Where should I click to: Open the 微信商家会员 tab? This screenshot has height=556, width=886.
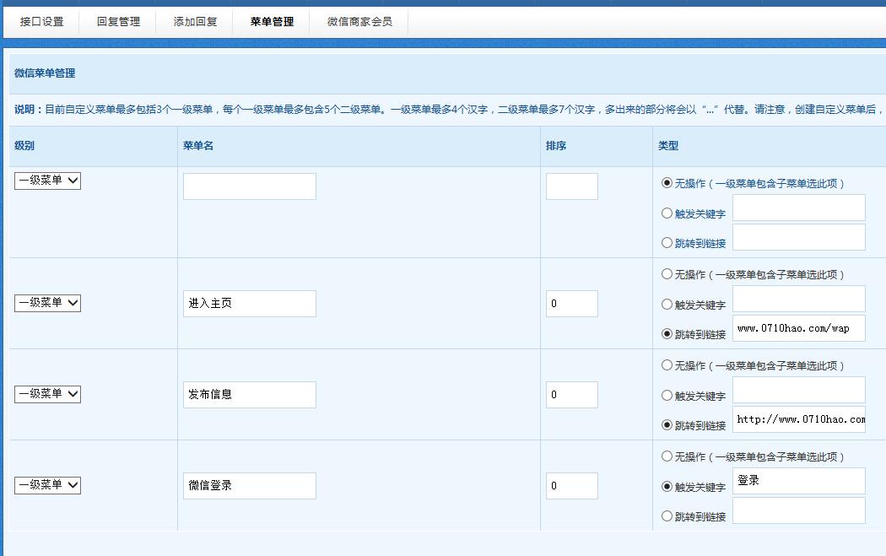point(359,22)
